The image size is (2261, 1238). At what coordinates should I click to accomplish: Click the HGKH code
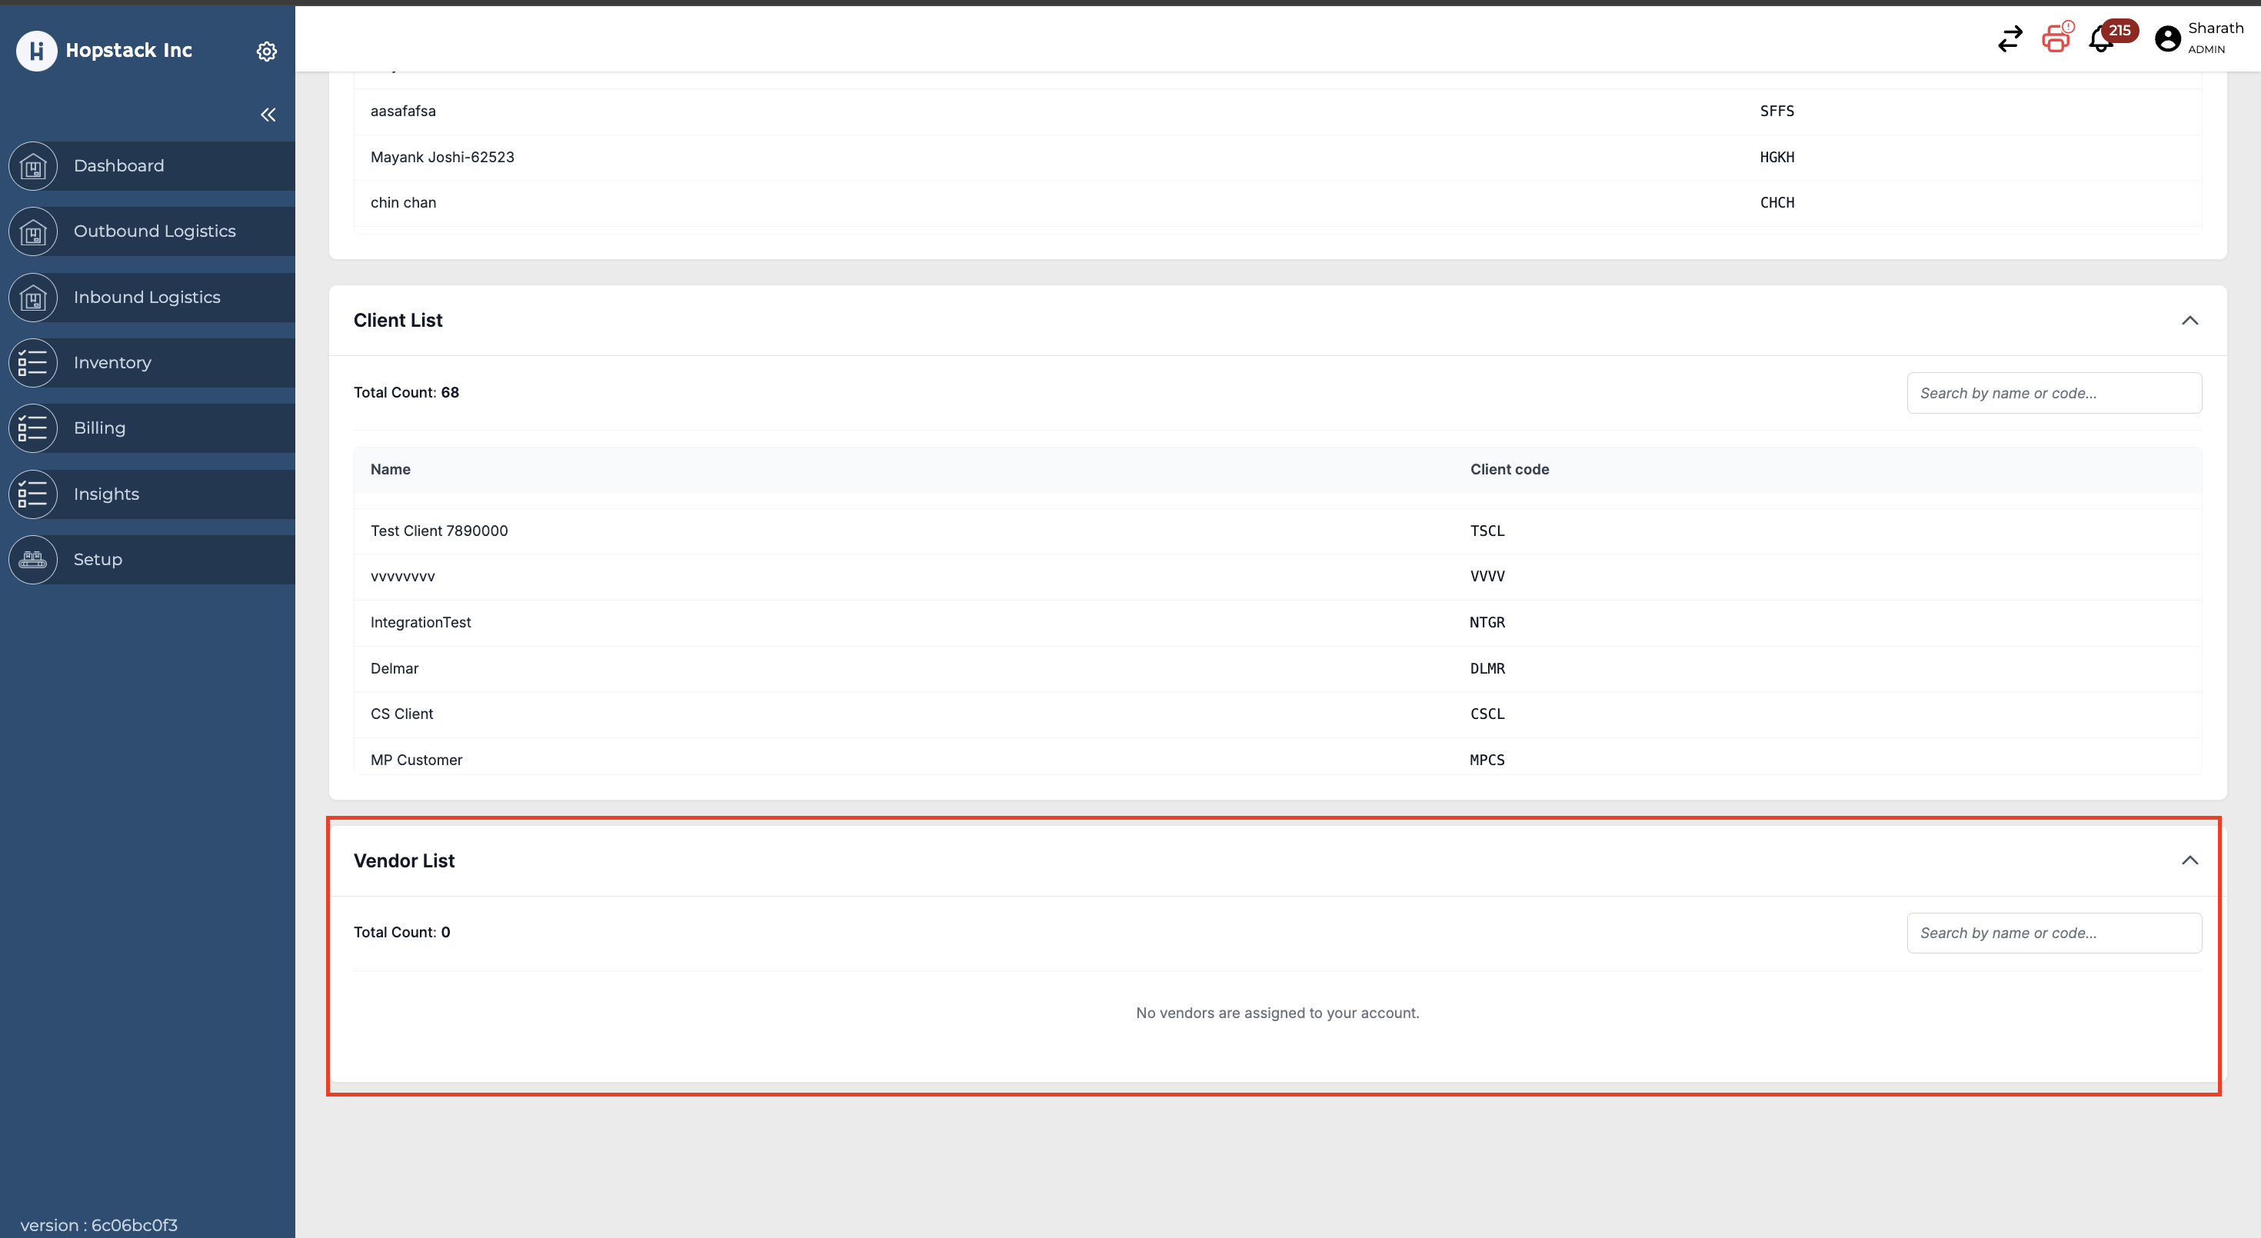[1776, 157]
